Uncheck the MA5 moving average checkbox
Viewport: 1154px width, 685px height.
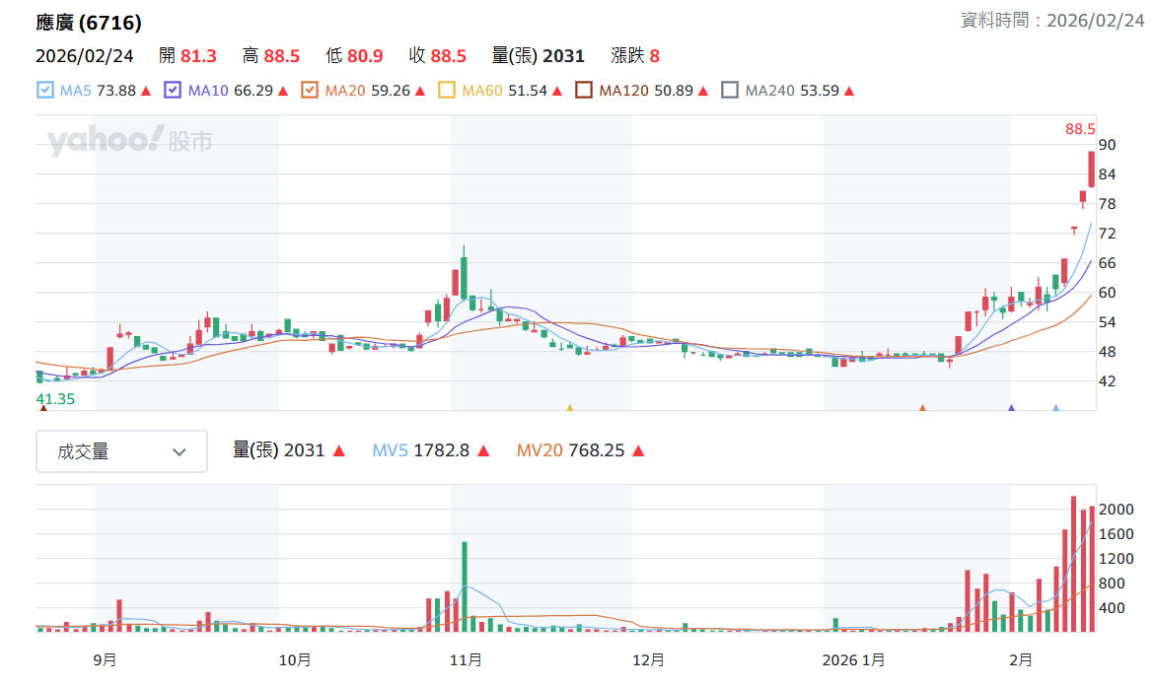point(45,91)
